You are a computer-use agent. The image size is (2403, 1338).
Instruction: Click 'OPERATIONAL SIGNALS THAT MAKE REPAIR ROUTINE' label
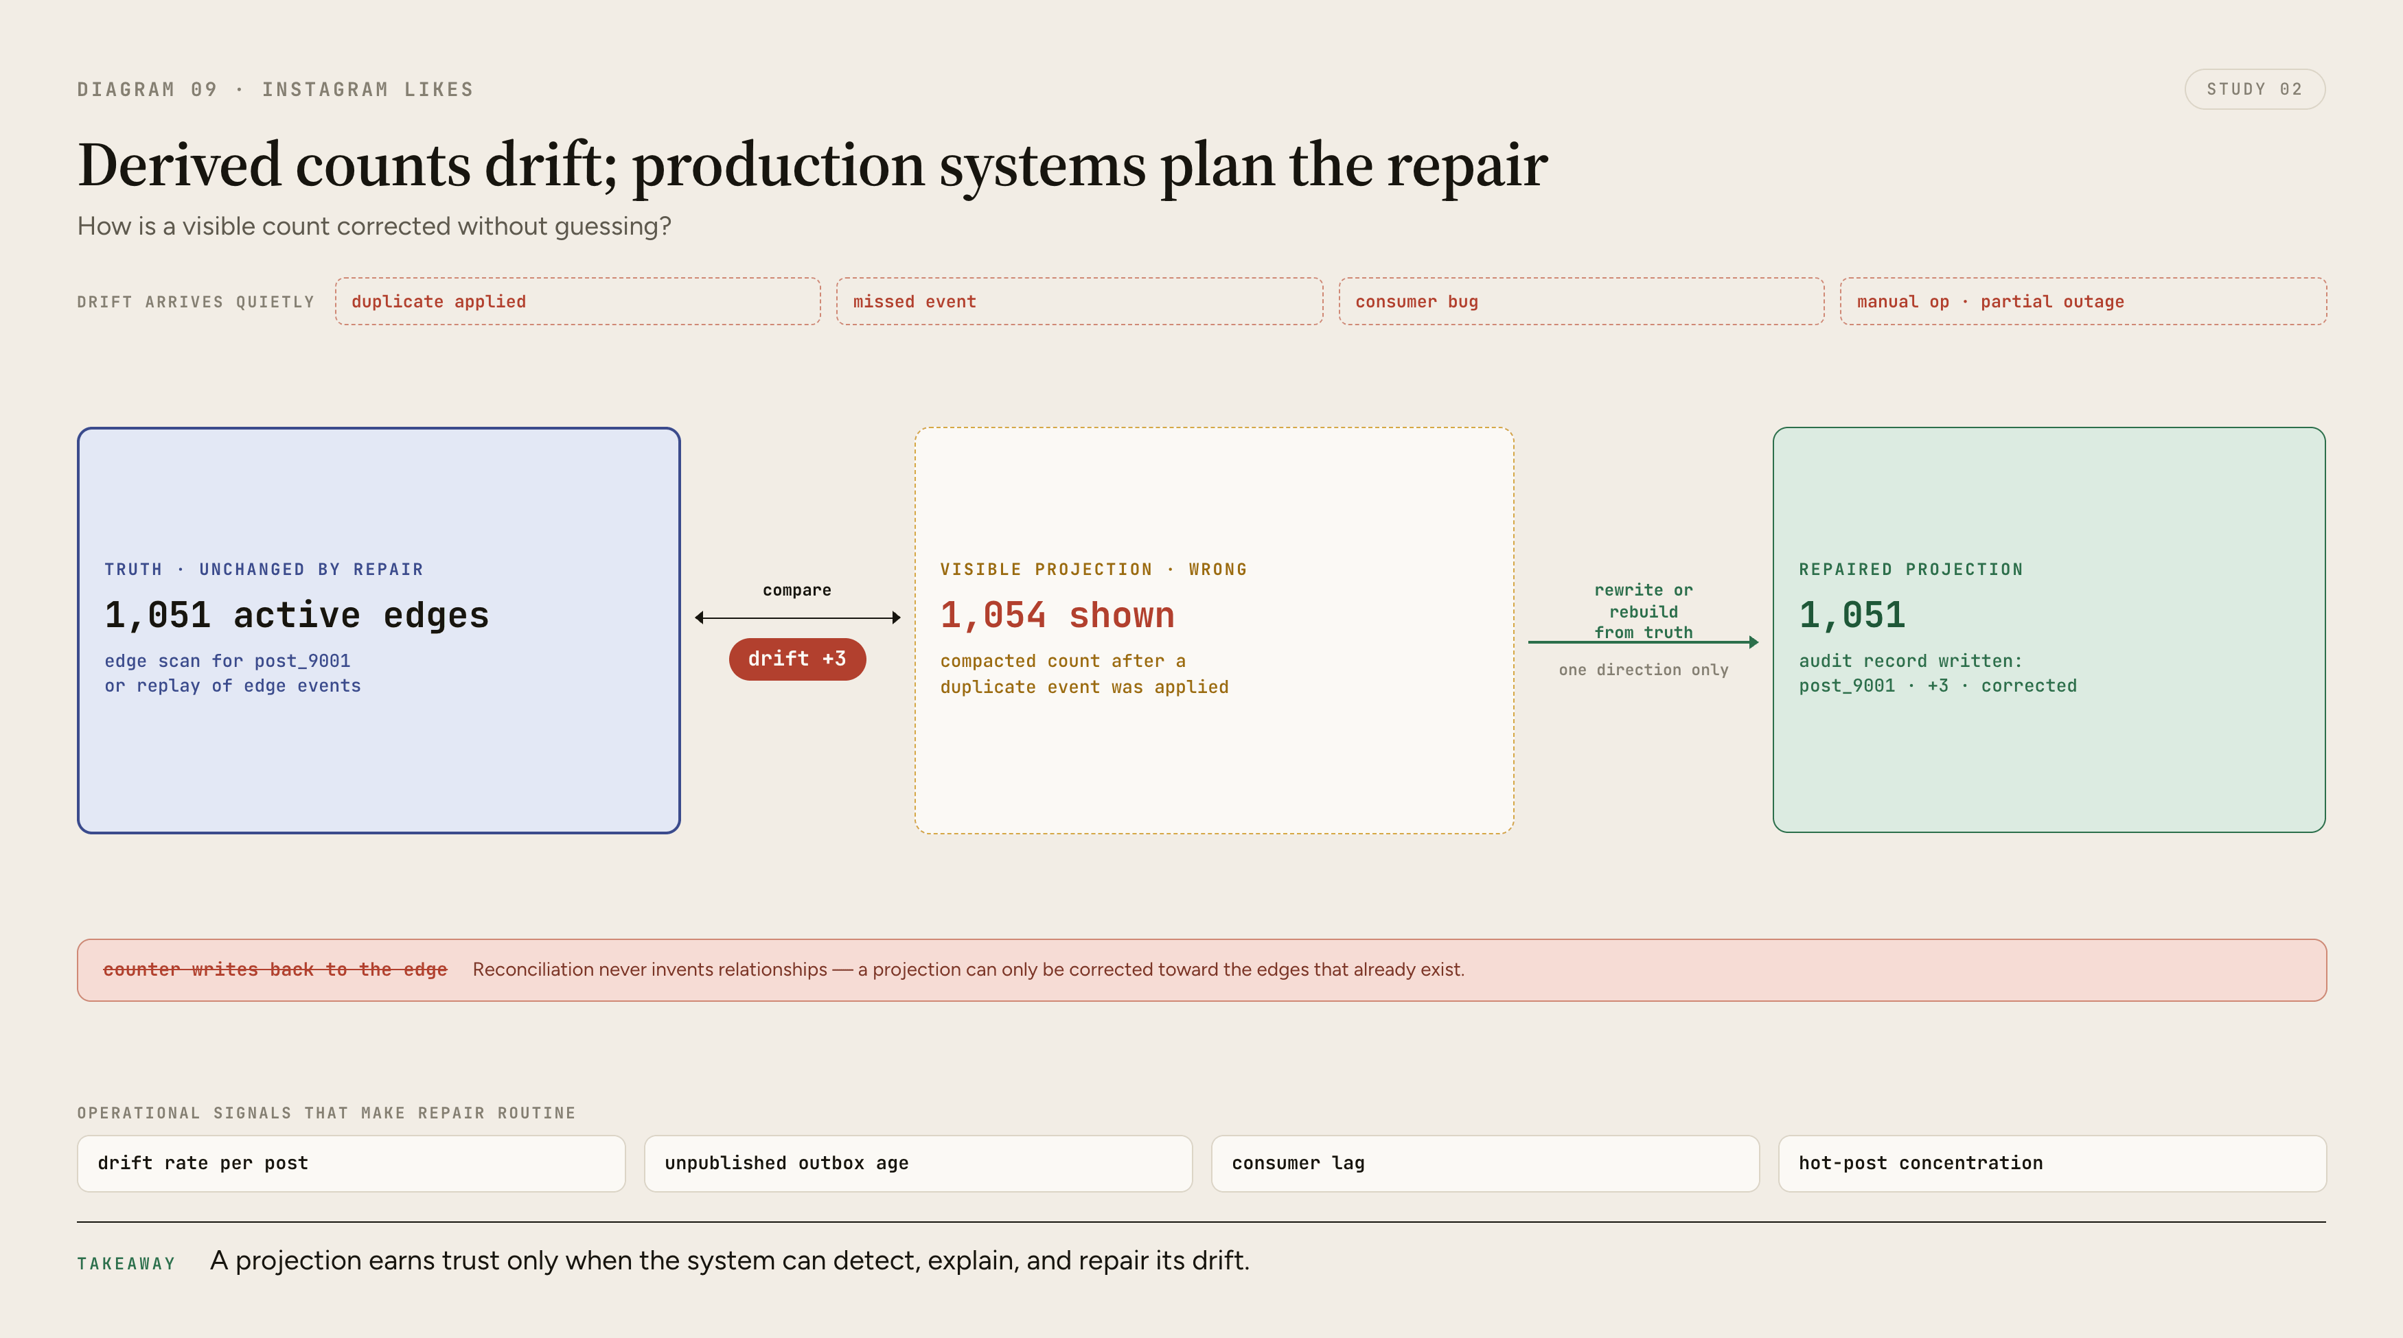click(x=327, y=1114)
